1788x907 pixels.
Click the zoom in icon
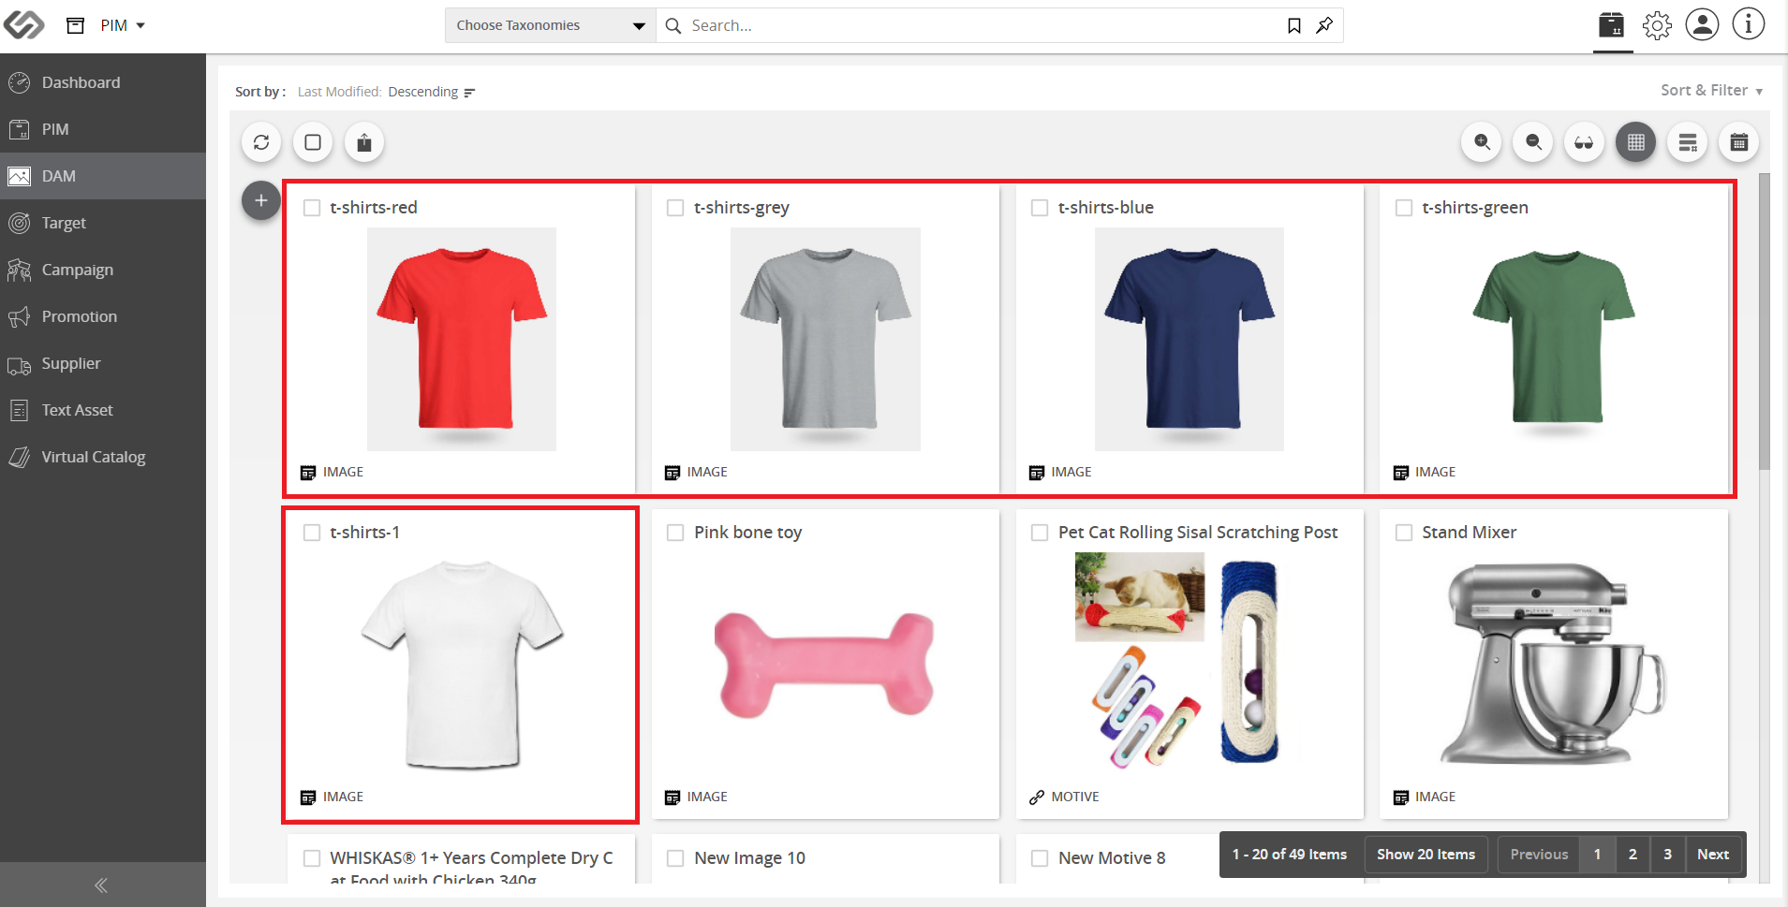coord(1482,142)
